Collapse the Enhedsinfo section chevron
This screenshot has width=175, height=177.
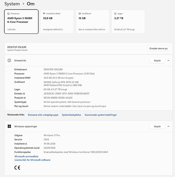[x=169, y=61]
